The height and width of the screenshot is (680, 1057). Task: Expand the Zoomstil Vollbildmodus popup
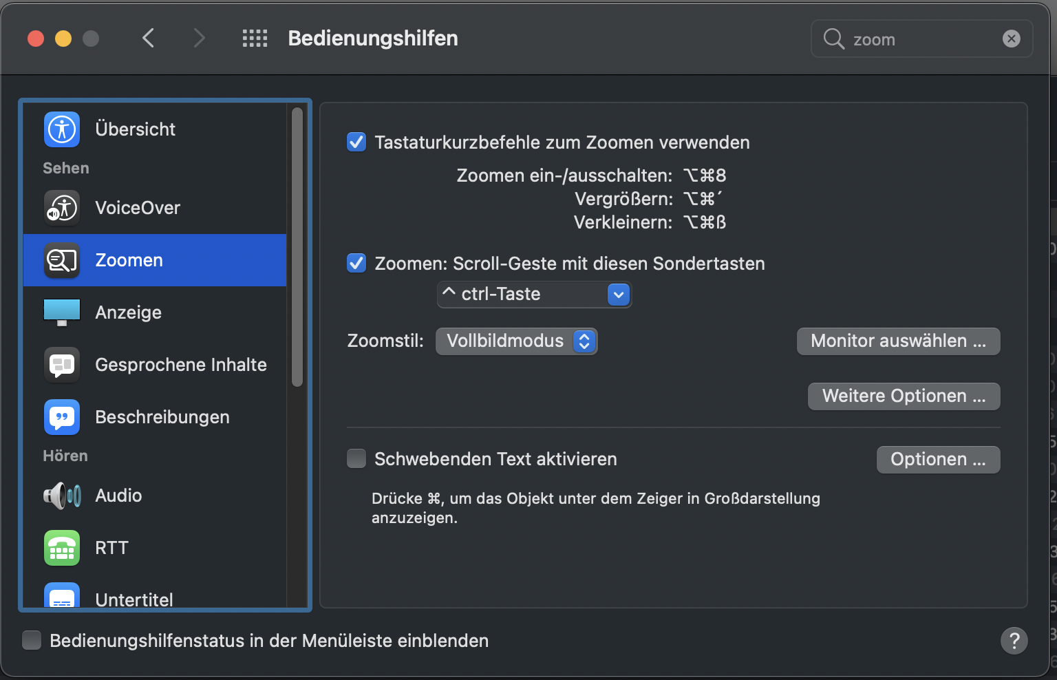click(516, 341)
